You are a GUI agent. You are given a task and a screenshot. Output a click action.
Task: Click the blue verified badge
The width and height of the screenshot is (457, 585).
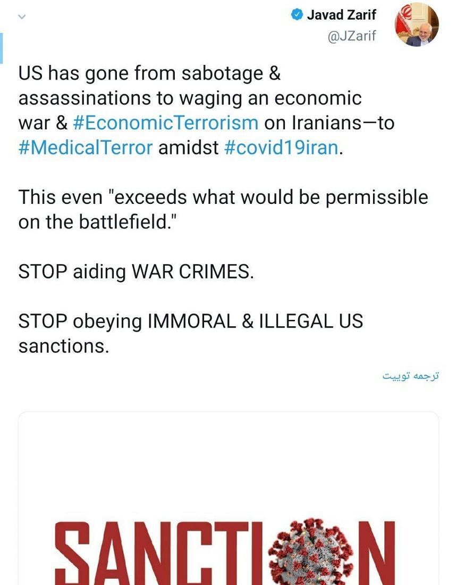click(x=297, y=15)
